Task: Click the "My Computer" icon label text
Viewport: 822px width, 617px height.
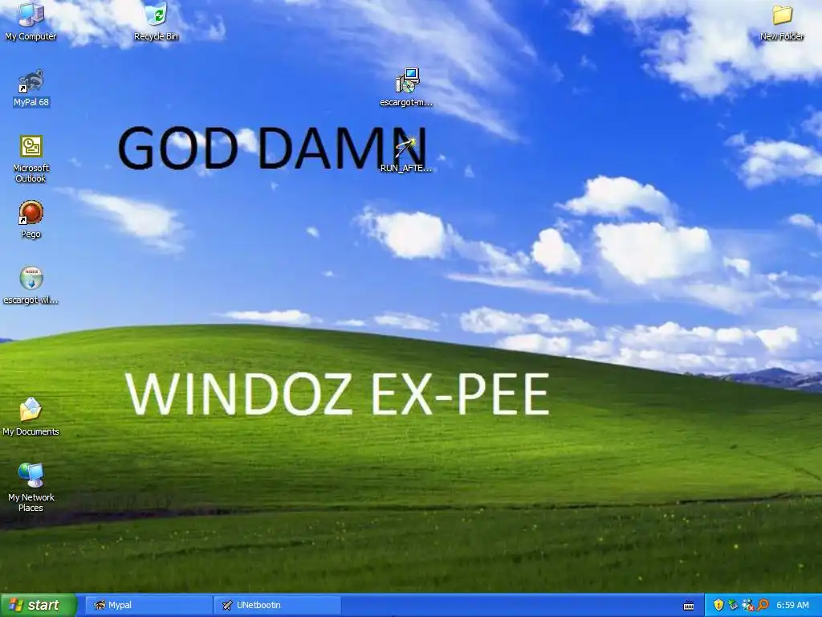Action: pos(31,36)
